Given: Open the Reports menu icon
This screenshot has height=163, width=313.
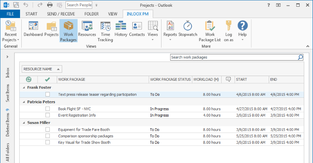Looking at the screenshot, I should pyautogui.click(x=170, y=26).
